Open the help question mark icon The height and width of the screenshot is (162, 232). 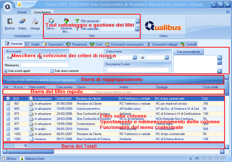[x=228, y=11]
